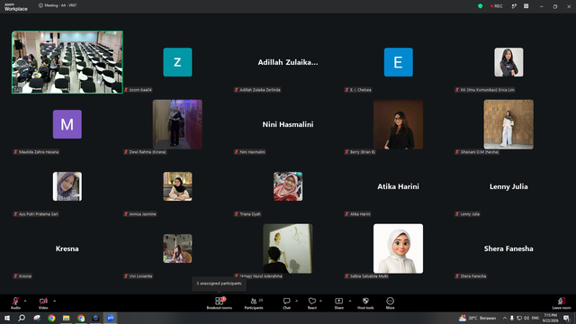Change layout with the grid view icon

(526, 6)
